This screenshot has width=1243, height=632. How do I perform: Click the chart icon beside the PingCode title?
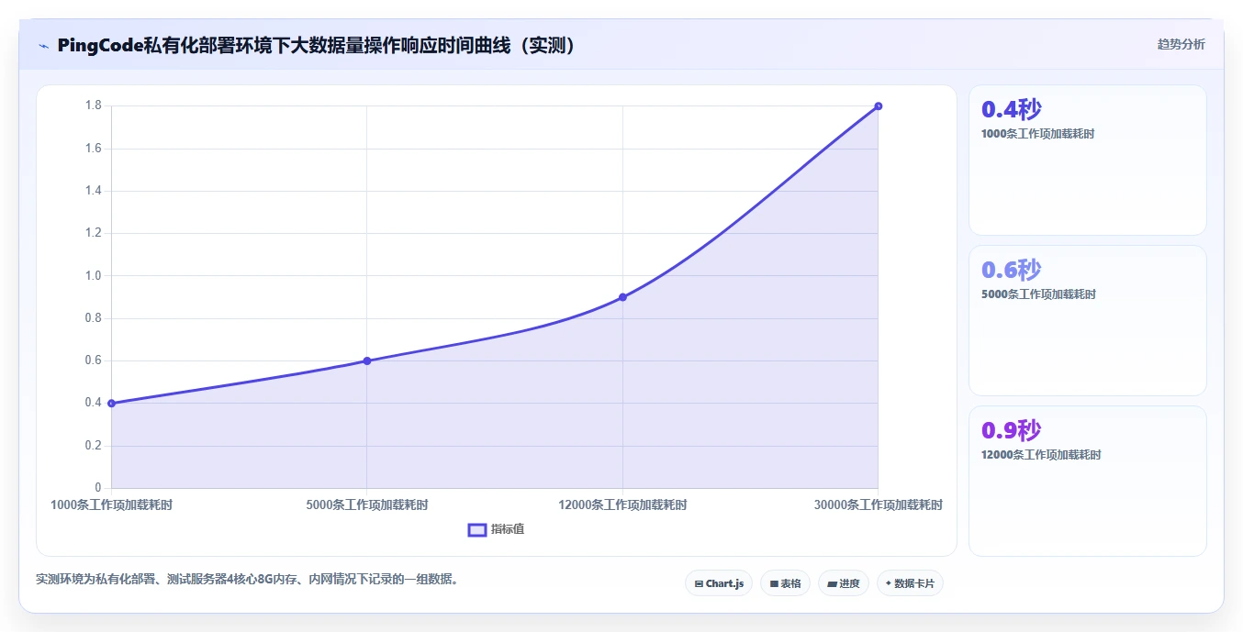pyautogui.click(x=43, y=46)
